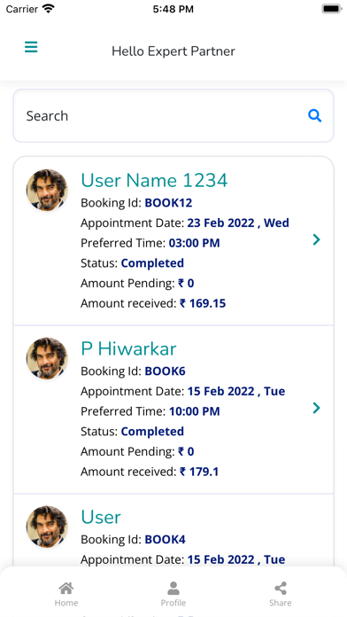The width and height of the screenshot is (347, 617).
Task: Open the User Name 1234 name link
Action: coord(154,181)
